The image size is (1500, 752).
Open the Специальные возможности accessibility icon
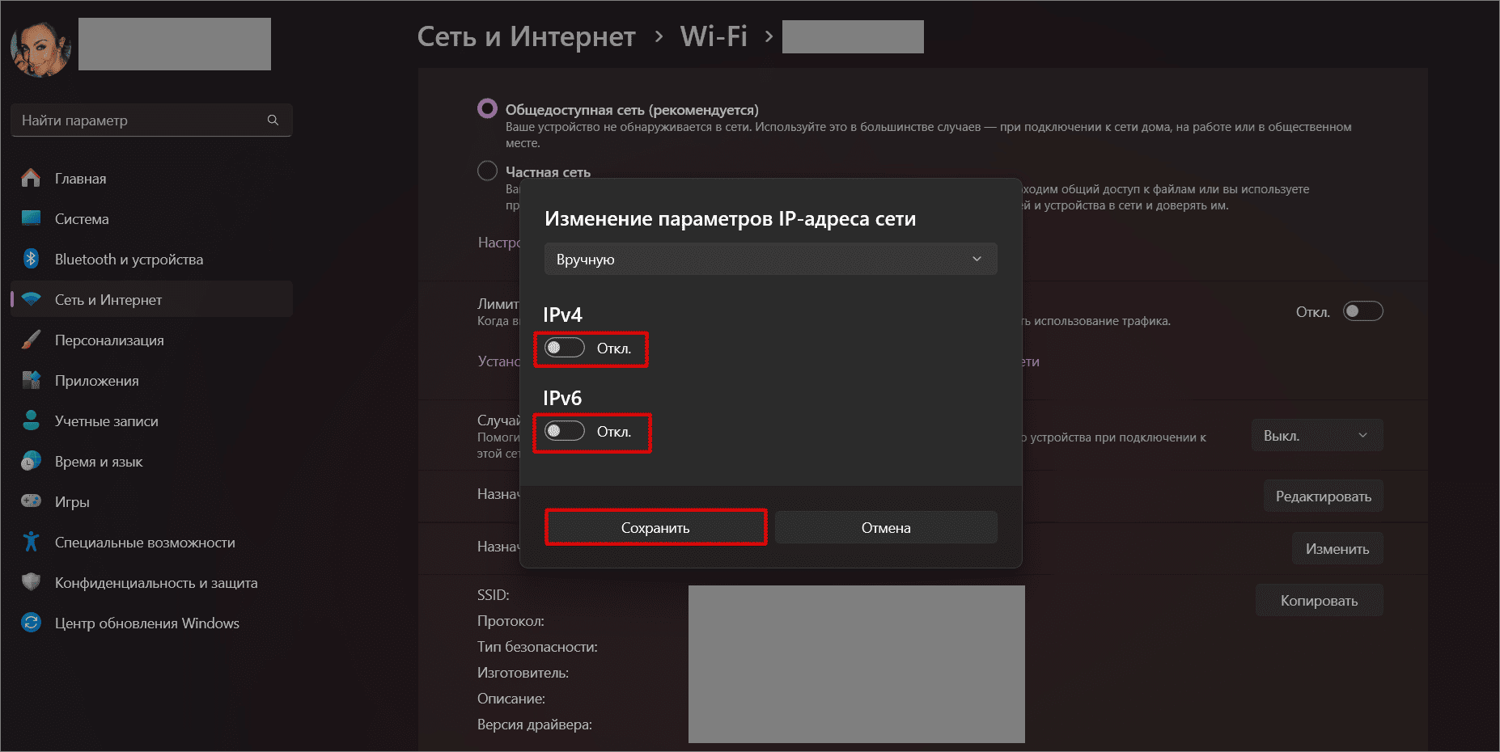pos(31,542)
